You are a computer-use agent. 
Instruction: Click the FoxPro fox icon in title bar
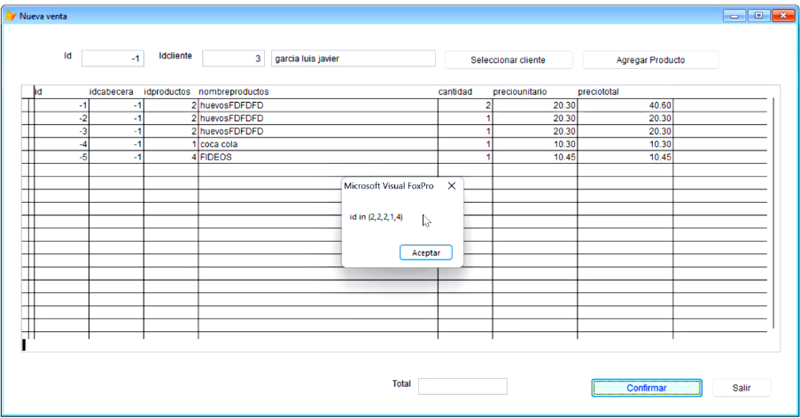[11, 16]
